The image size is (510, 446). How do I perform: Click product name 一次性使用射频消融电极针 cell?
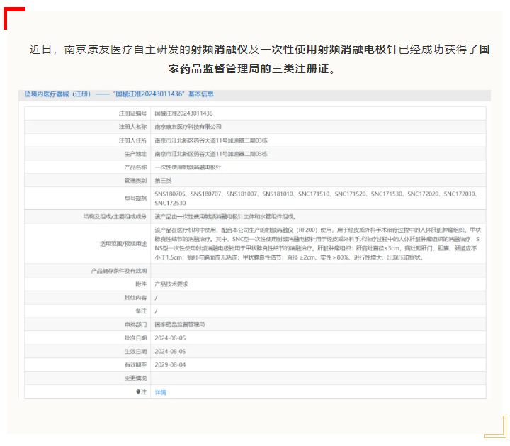tap(188, 167)
